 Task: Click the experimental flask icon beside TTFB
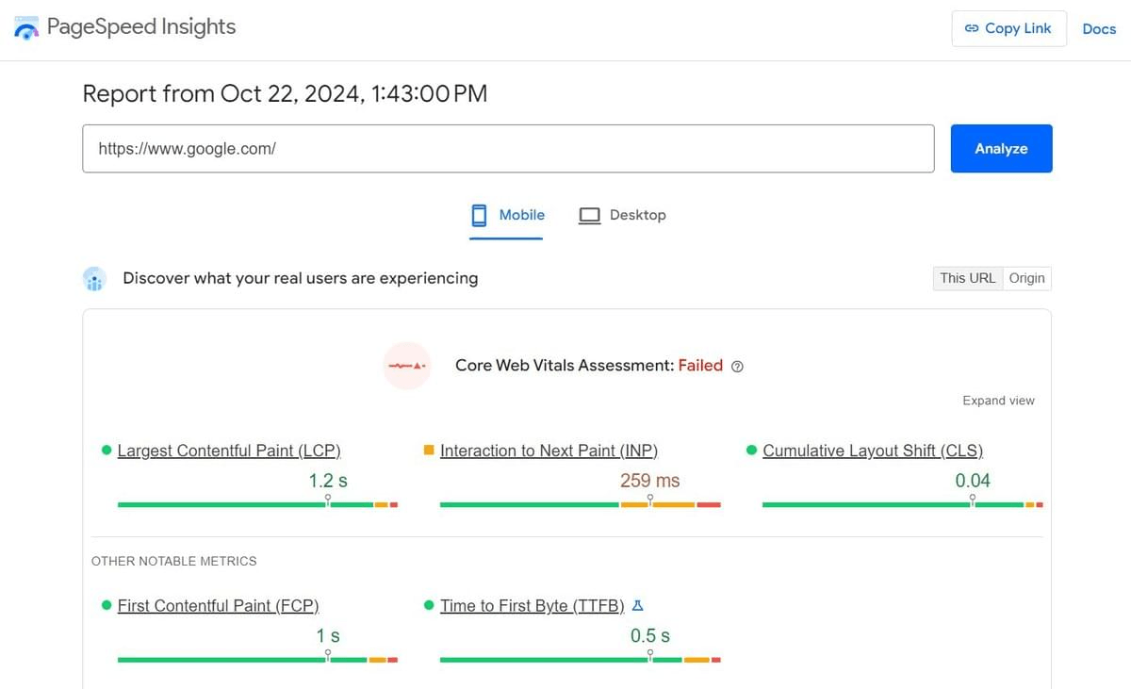pos(638,606)
